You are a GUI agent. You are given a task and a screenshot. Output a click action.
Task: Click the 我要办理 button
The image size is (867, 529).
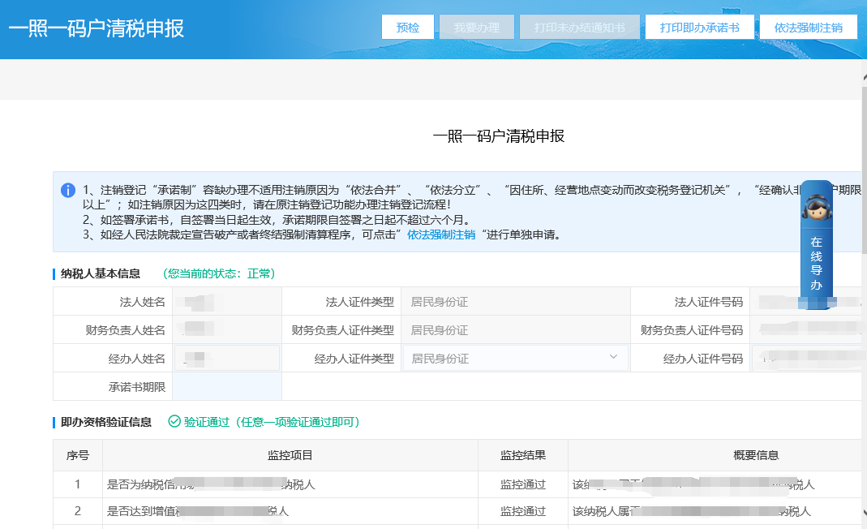click(x=477, y=27)
